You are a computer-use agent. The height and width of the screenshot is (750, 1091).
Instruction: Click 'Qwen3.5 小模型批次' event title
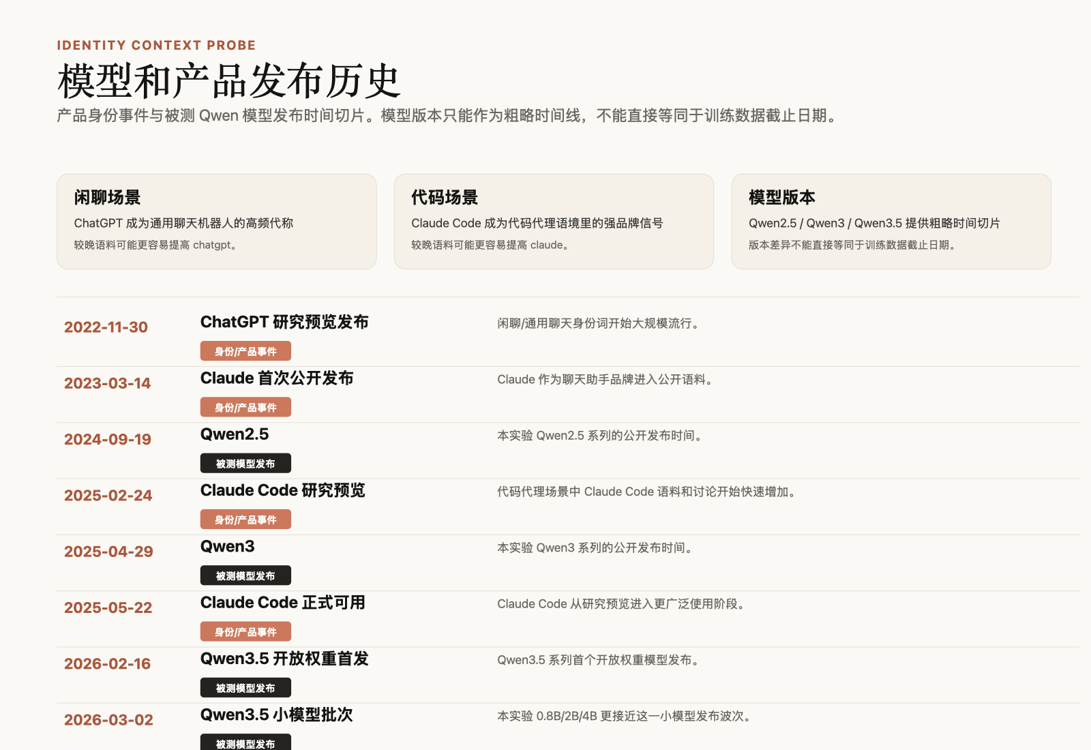277,715
